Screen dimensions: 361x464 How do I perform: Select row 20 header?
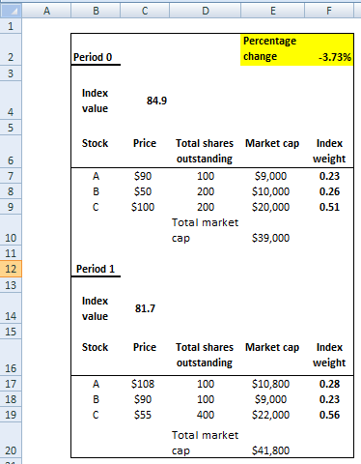pos(11,440)
